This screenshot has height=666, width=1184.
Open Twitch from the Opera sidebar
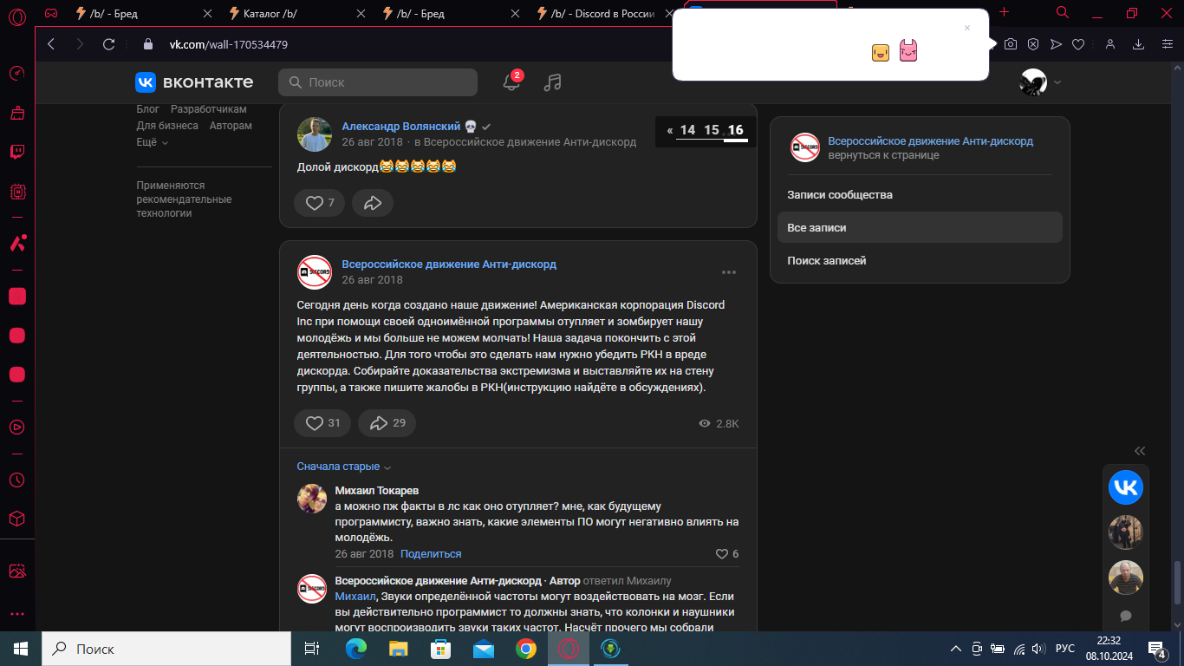coord(16,152)
